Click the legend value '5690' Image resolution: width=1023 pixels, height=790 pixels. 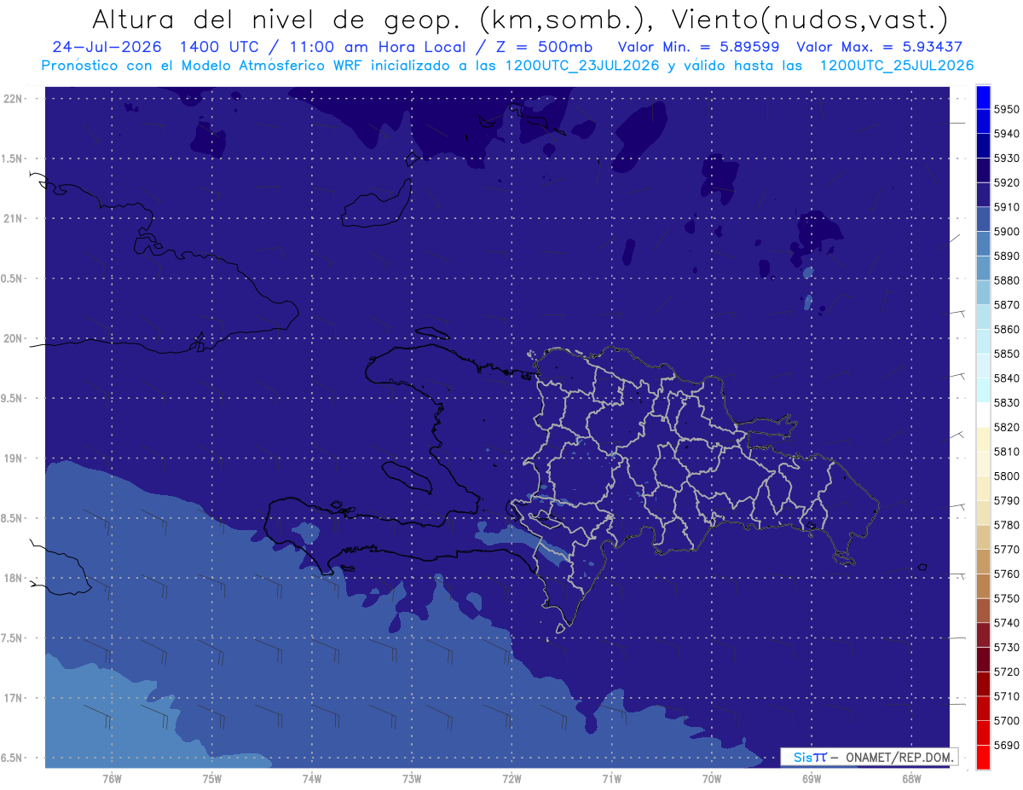coord(1006,745)
